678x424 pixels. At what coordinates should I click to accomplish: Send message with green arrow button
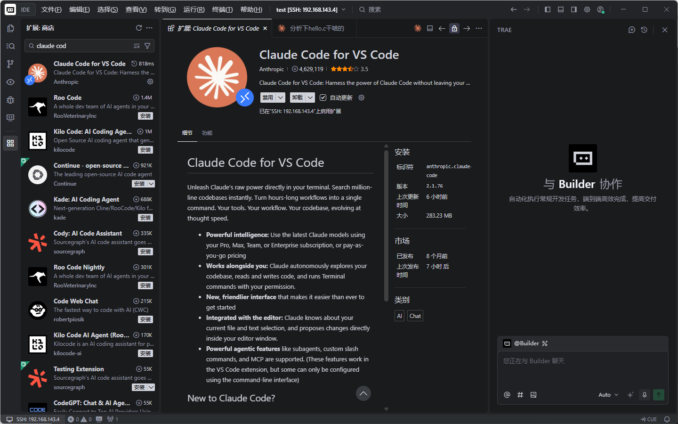[x=659, y=395]
